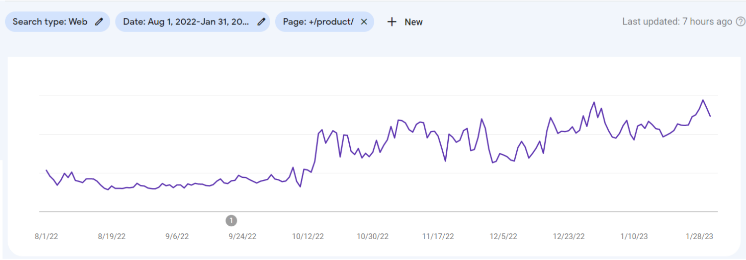Click the 1/28/23 axis date label
The width and height of the screenshot is (746, 260).
tap(700, 237)
